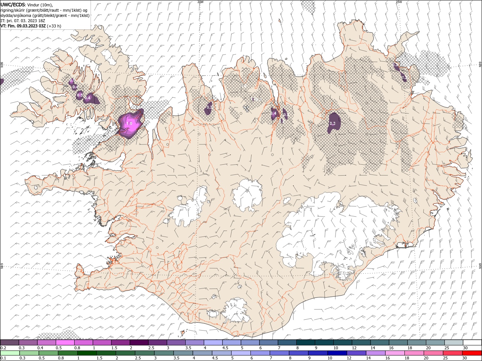482x361 pixels.
Task: Pick the 2.5 swatch in upper purple legend row
Action: [157, 343]
